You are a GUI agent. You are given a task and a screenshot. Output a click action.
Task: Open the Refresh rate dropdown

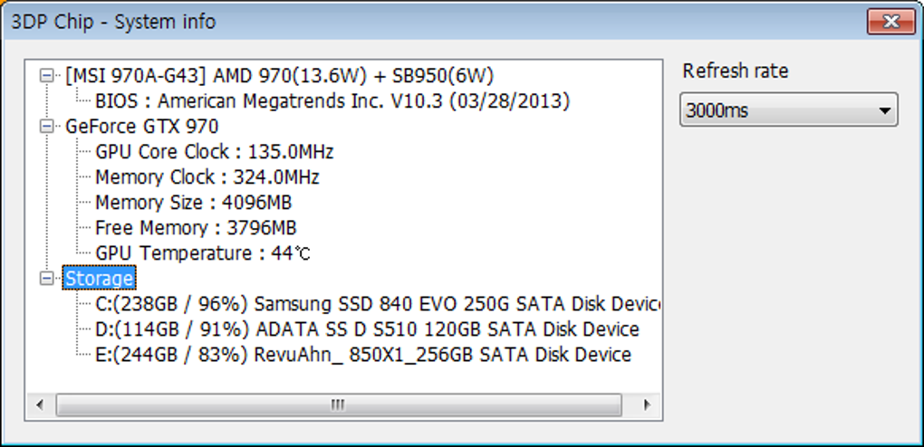click(x=788, y=111)
